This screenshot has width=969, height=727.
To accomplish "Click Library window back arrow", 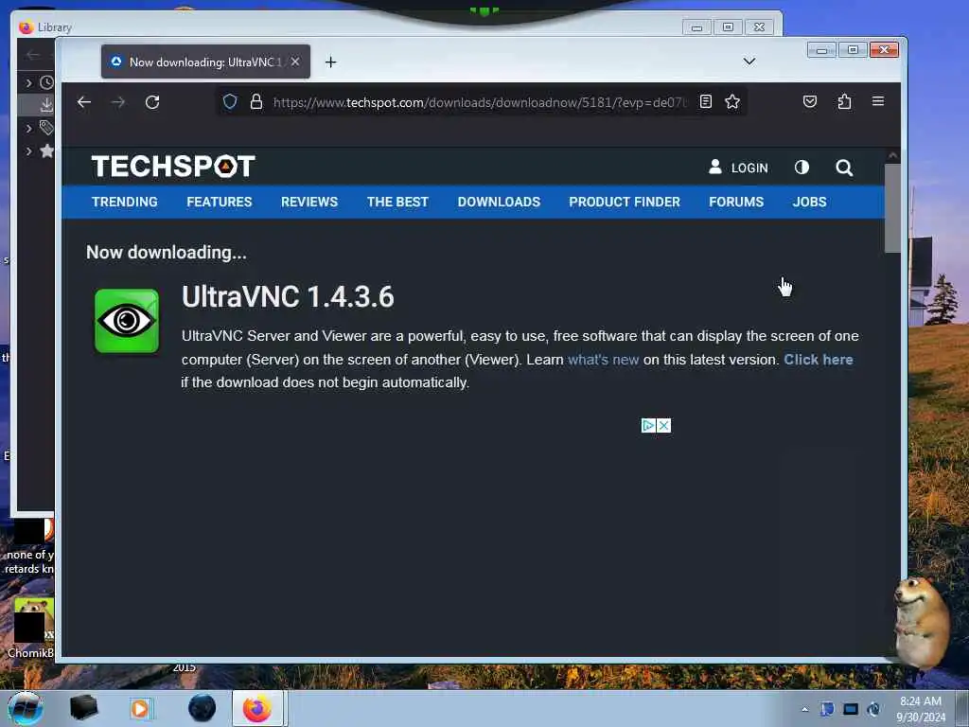I will point(33,55).
